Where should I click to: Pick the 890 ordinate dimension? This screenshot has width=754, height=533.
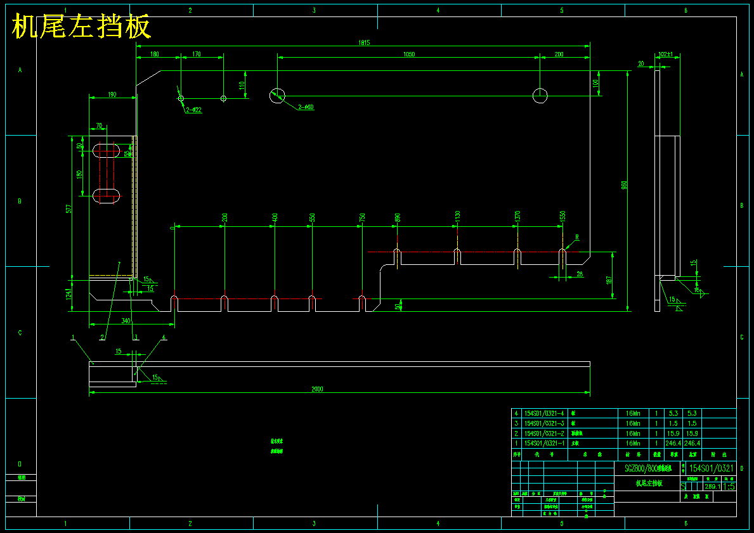coord(397,217)
